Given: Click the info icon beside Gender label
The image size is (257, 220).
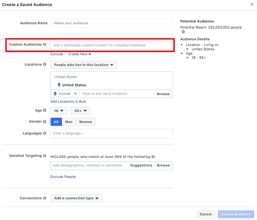Looking at the screenshot, I should [x=44, y=122].
